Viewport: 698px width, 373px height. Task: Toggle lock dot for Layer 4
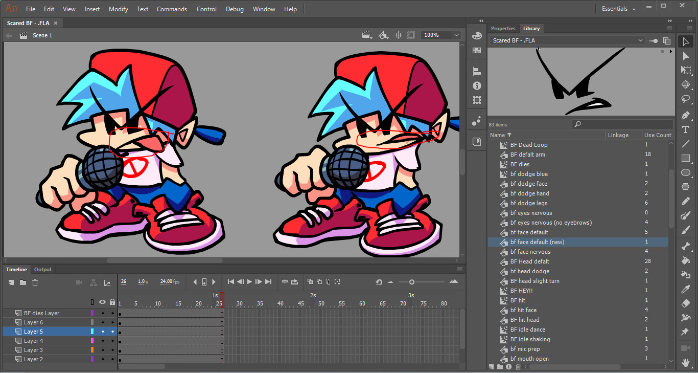tap(112, 341)
